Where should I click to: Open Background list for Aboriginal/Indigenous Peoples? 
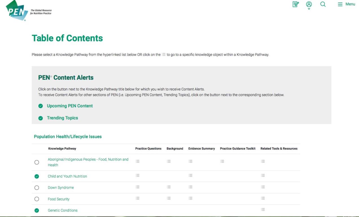point(168,161)
